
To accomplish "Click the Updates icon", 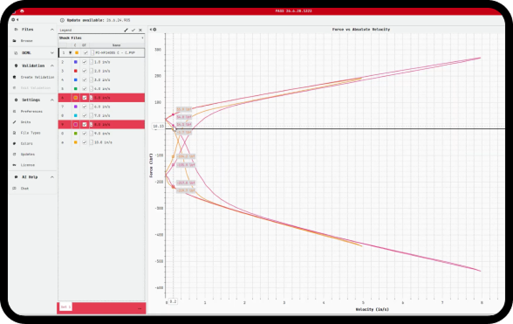I will 14,155.
